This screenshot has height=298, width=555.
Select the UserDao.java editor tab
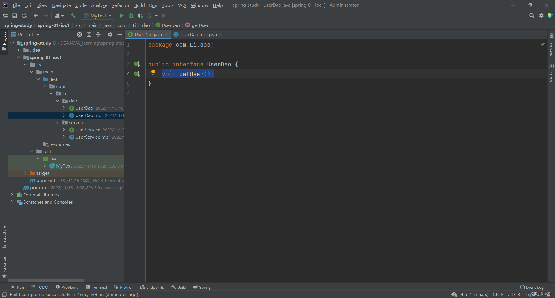point(148,34)
